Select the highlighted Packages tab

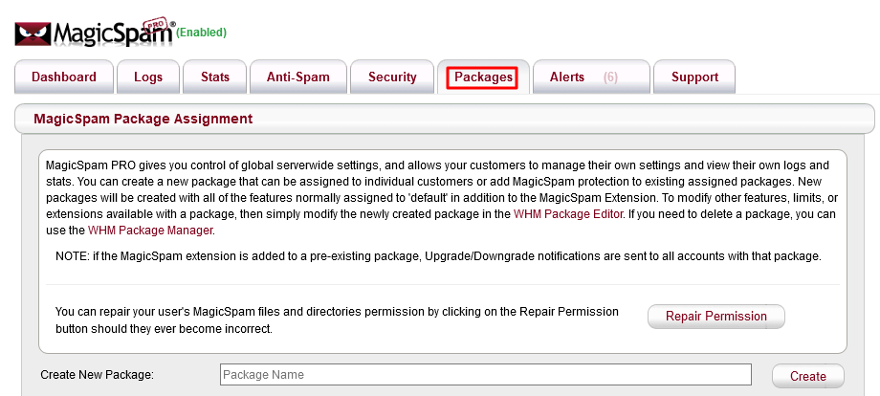coord(483,77)
